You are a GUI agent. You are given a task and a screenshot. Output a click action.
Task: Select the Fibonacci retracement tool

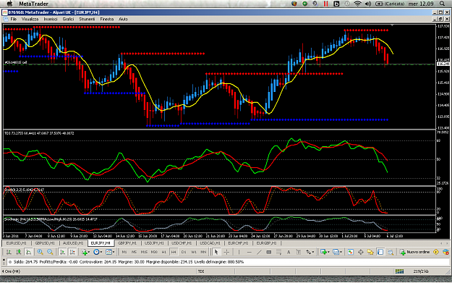click(x=278, y=252)
